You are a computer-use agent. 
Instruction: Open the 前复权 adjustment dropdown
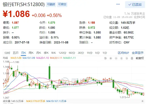[x=140, y=58]
